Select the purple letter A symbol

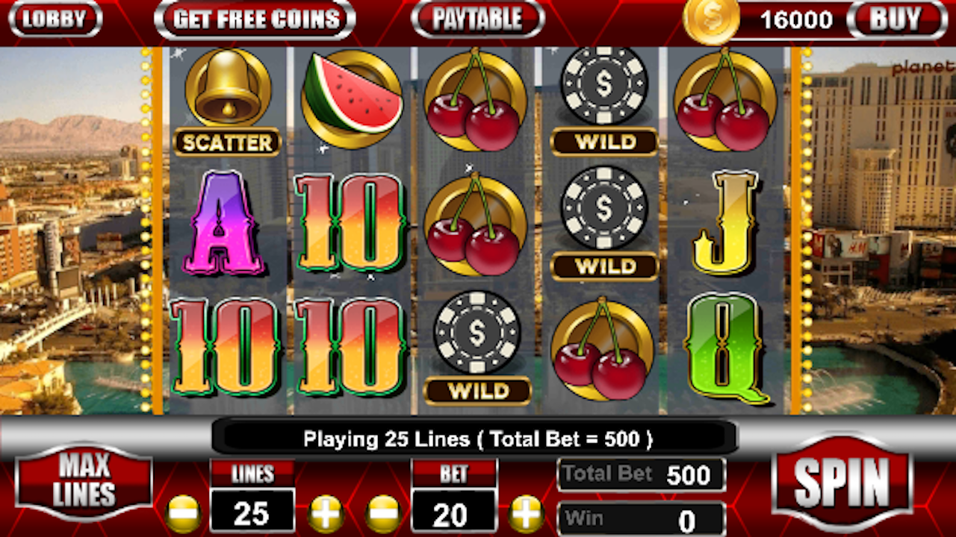(227, 222)
